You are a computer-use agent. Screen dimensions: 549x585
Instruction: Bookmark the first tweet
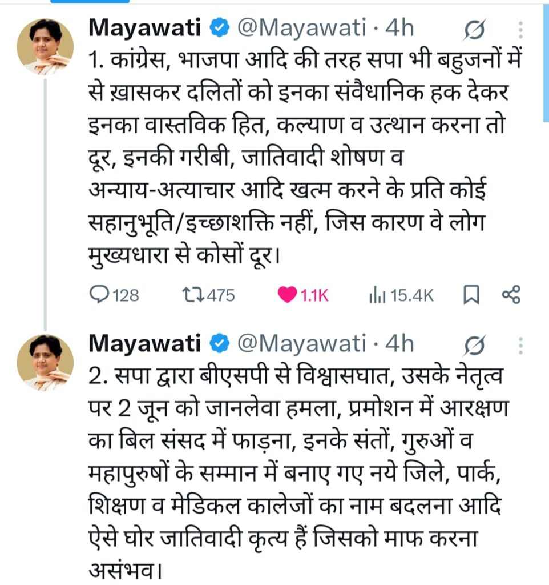pos(471,295)
